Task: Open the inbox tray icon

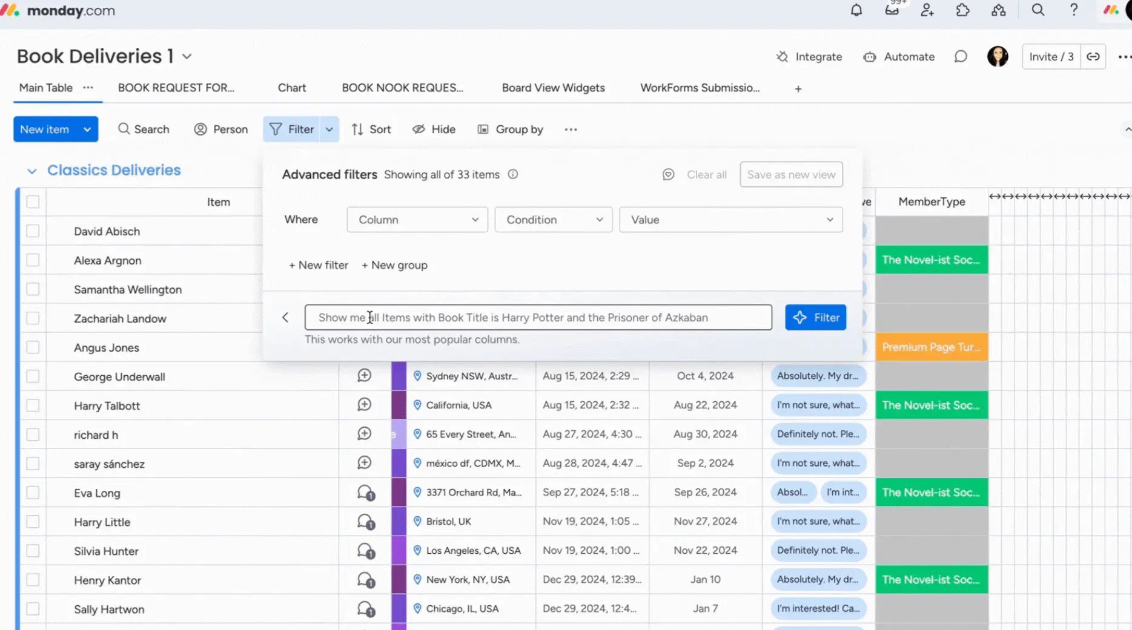Action: [x=892, y=10]
